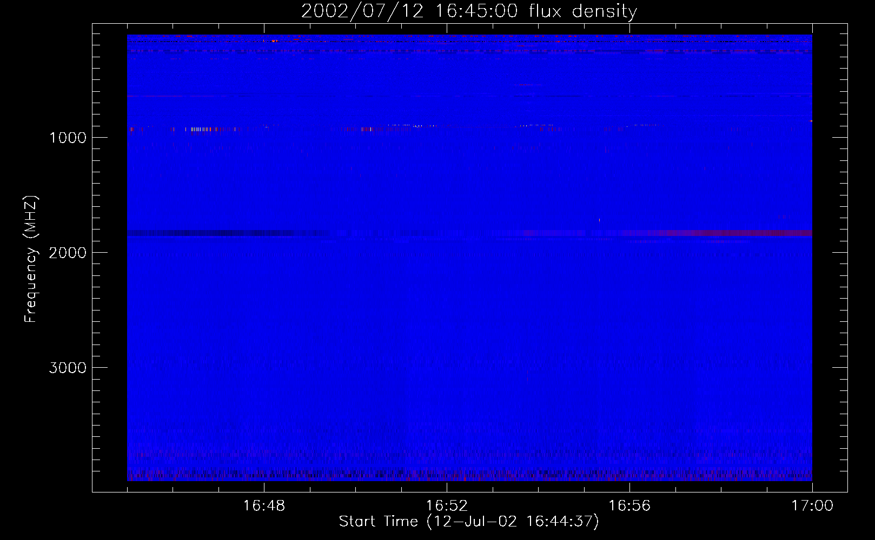Select the 3000 frequency tick label
Image resolution: width=875 pixels, height=540 pixels.
click(68, 368)
